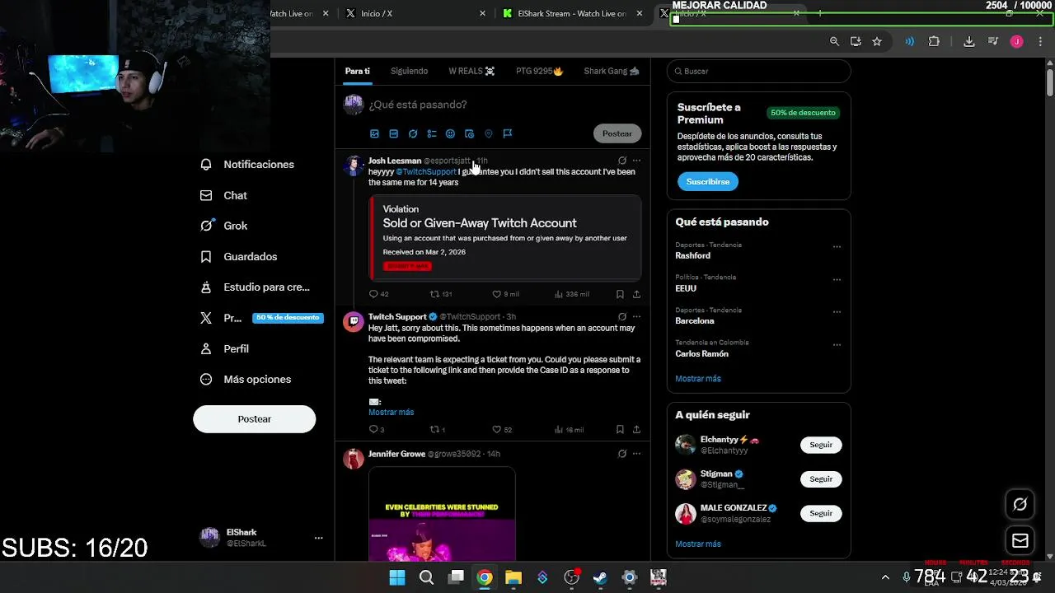Bookmark Josh Leesman's post
1055x593 pixels.
(620, 294)
